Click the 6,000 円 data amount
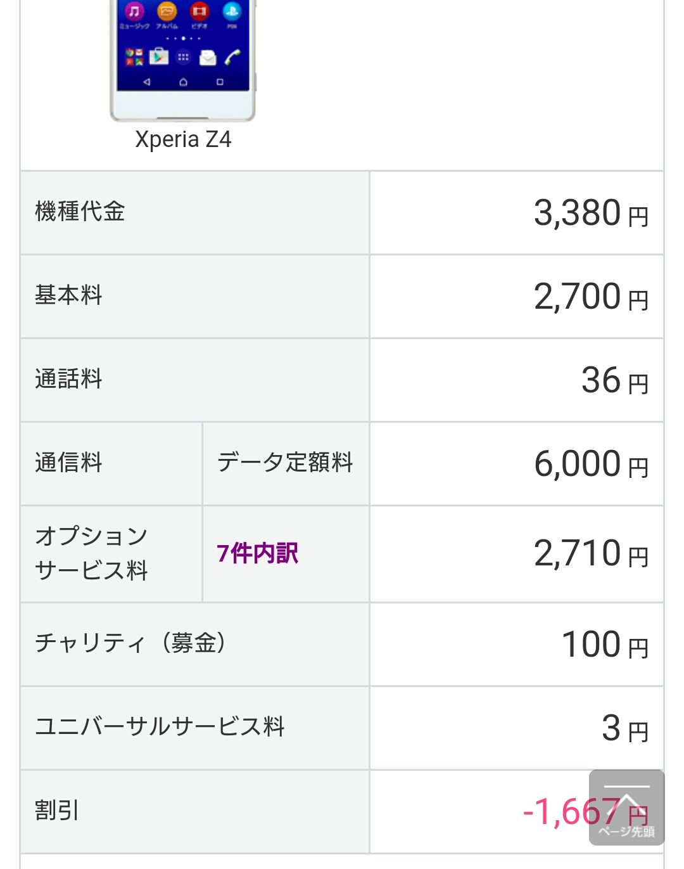 [x=592, y=464]
